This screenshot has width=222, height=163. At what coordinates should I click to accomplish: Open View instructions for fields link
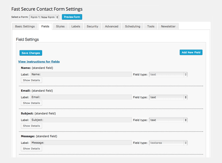(x=39, y=61)
